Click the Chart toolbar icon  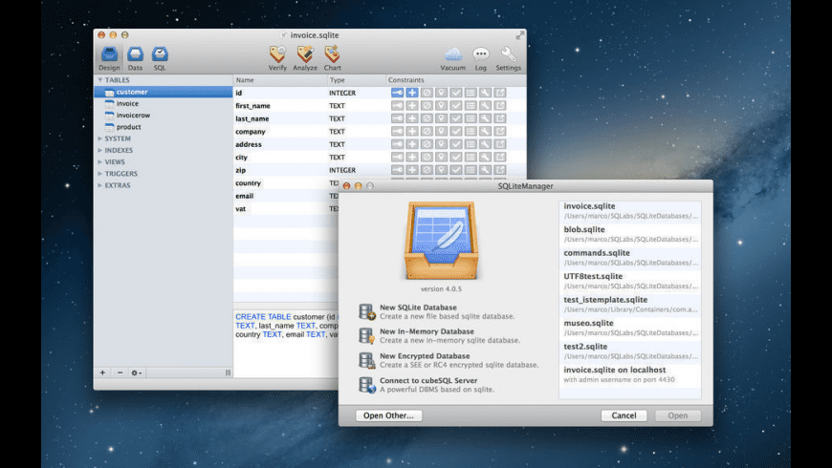pyautogui.click(x=332, y=55)
